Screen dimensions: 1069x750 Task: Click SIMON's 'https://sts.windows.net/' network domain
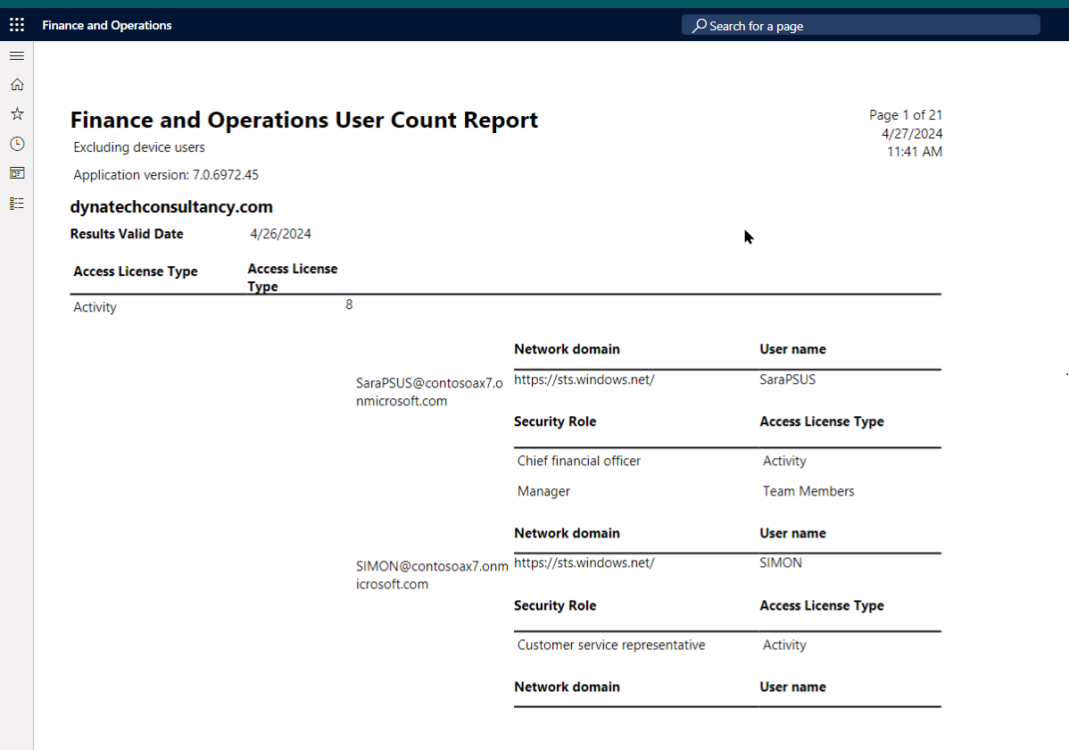(x=584, y=563)
